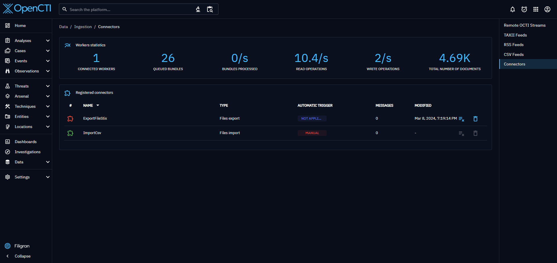Open the triggers alarm clock icon
The width and height of the screenshot is (557, 263).
point(524,9)
